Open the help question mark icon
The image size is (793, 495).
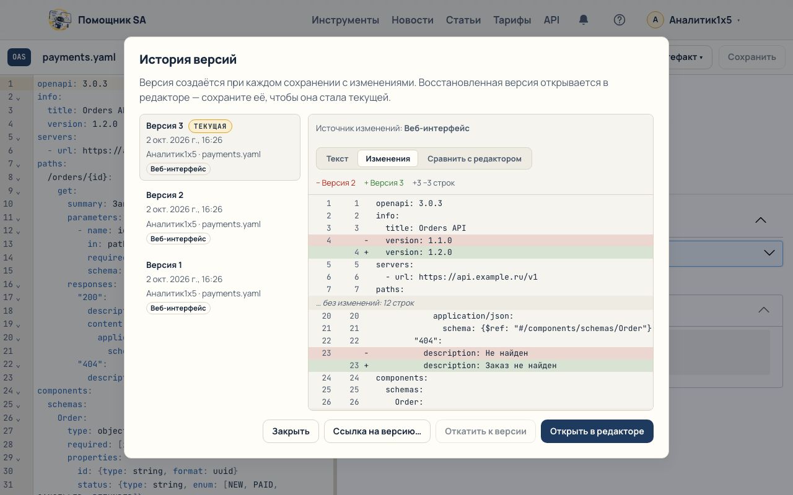coord(619,20)
